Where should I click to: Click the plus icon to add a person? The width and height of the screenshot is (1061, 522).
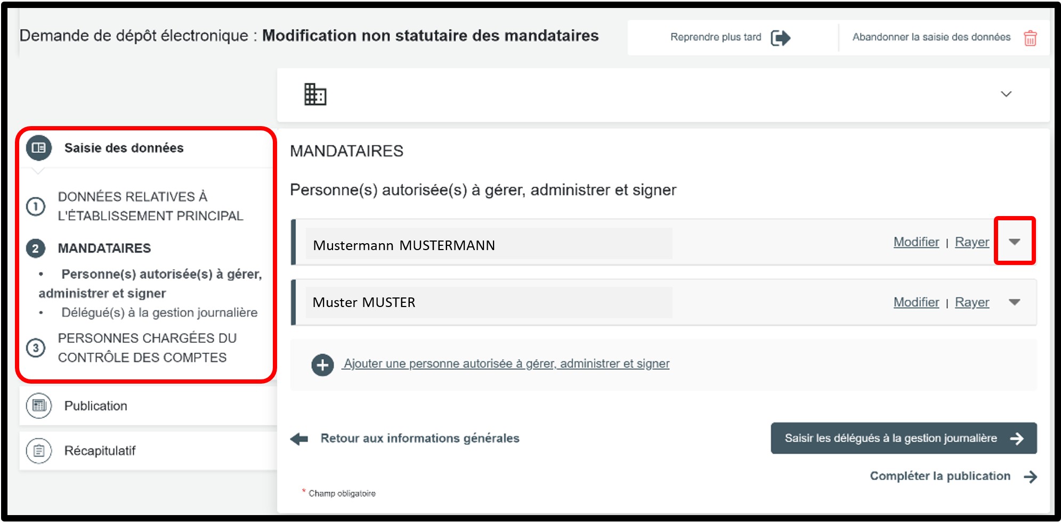(322, 365)
